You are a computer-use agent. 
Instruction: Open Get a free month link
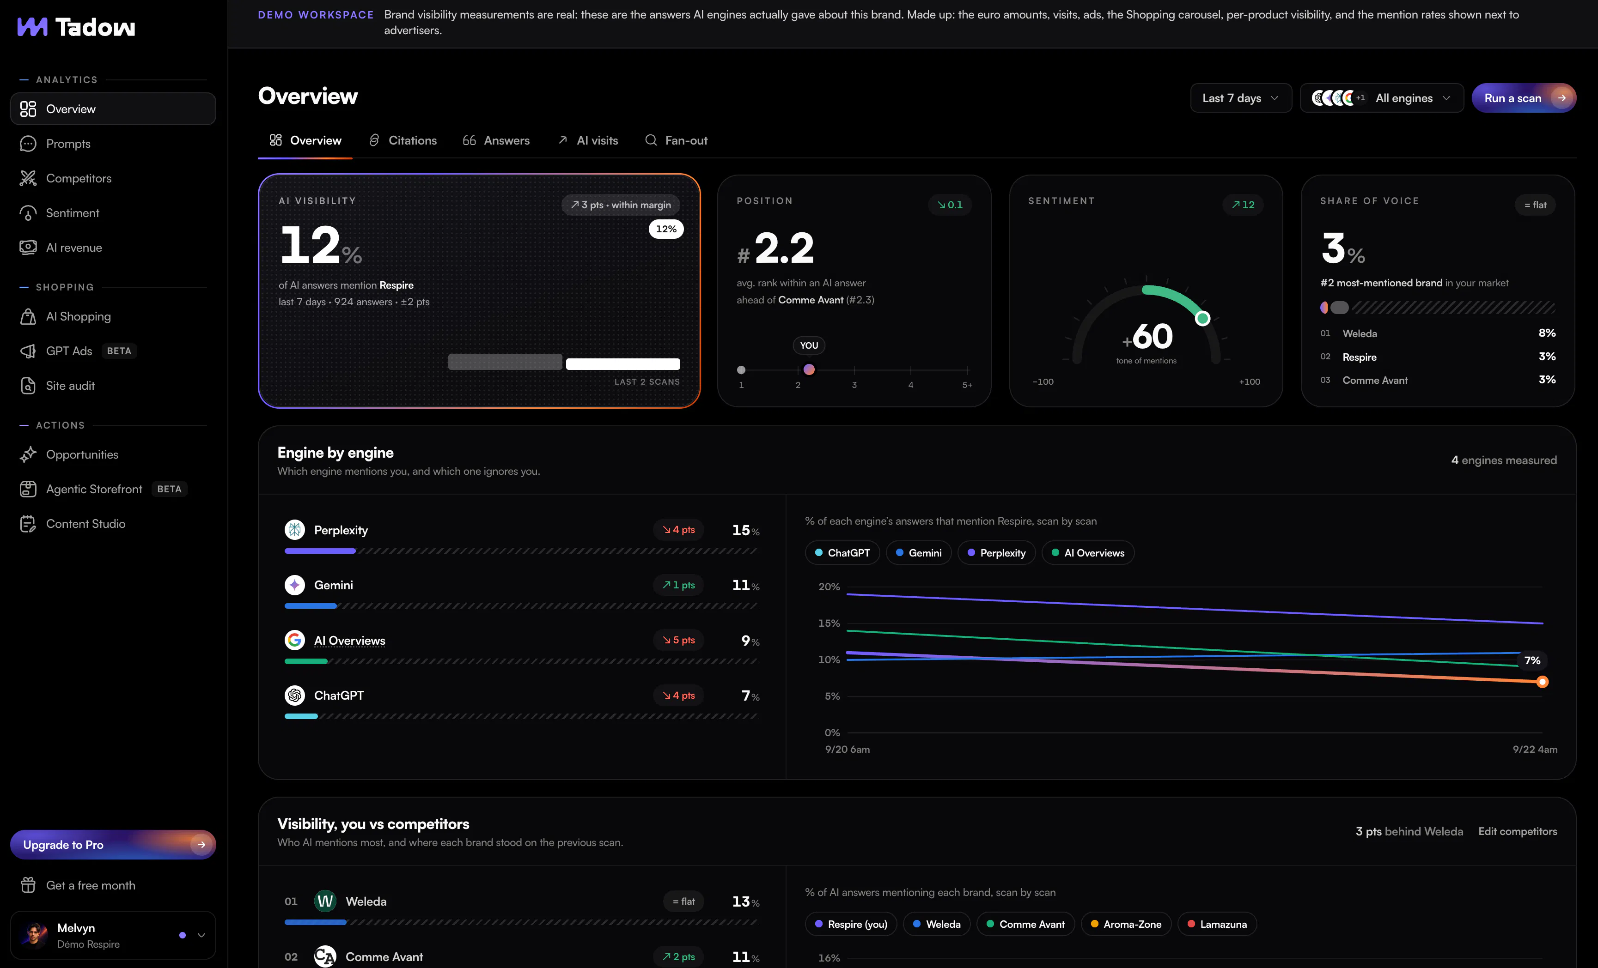91,885
